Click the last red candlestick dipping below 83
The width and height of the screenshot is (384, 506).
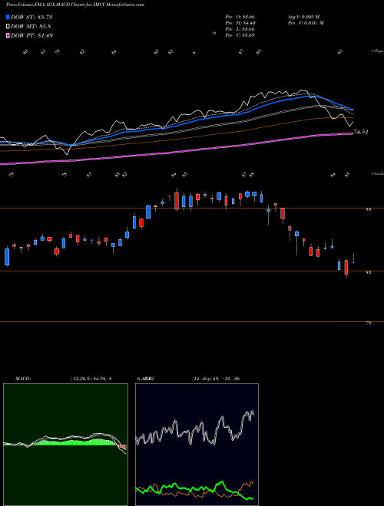pos(346,268)
